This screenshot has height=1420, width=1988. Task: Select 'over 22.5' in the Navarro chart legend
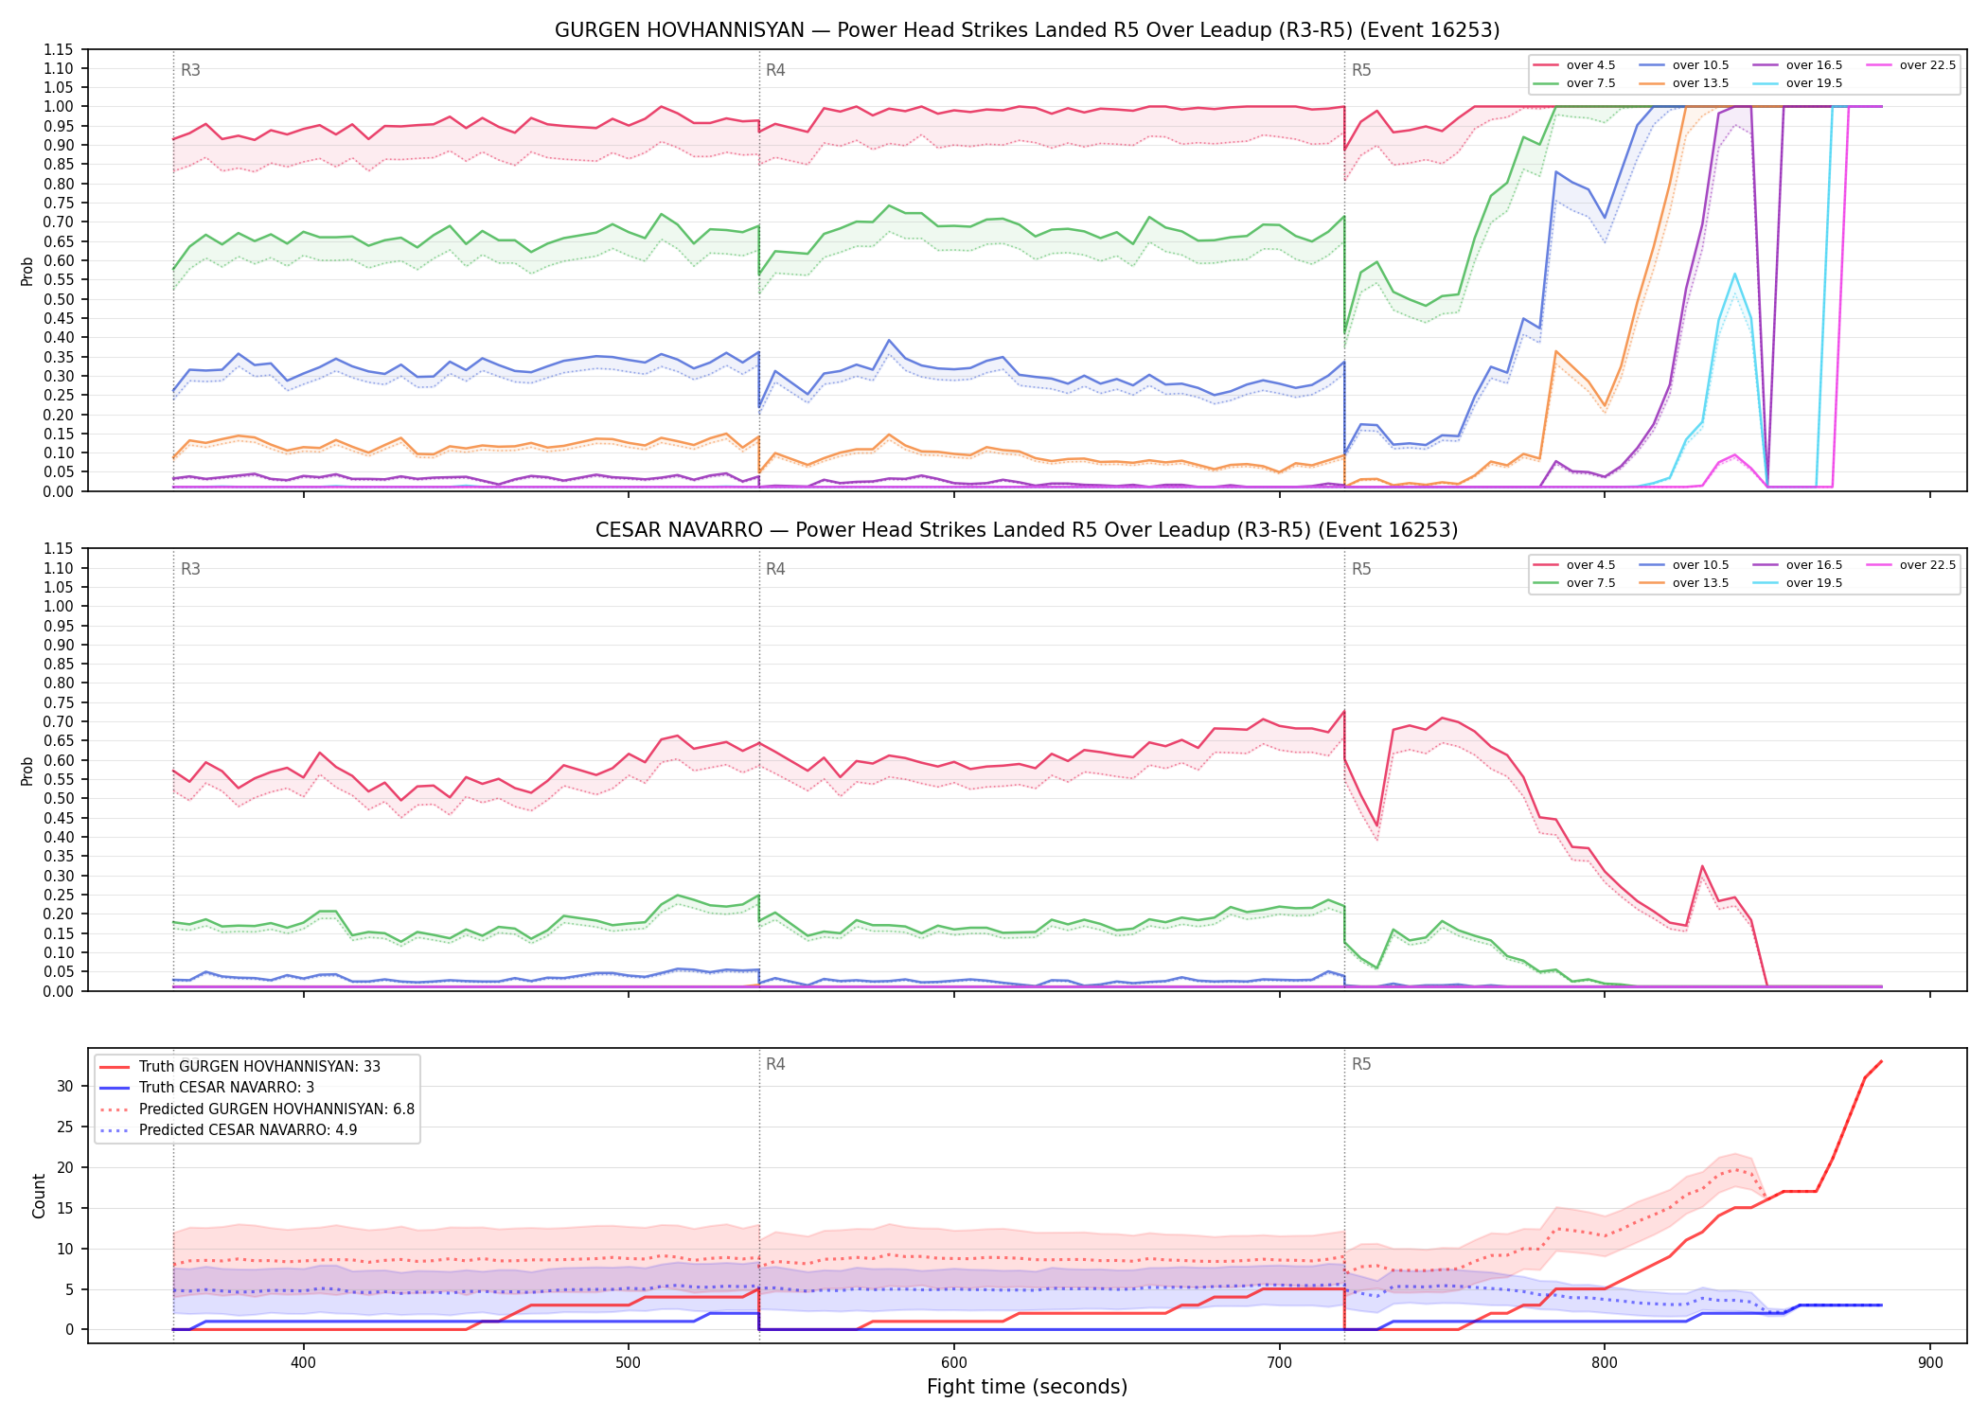click(x=1911, y=565)
